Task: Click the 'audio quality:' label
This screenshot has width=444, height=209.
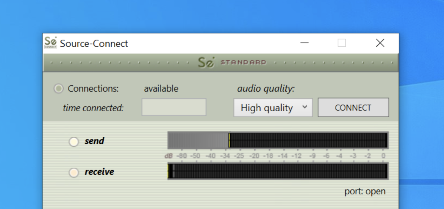Action: (x=265, y=88)
